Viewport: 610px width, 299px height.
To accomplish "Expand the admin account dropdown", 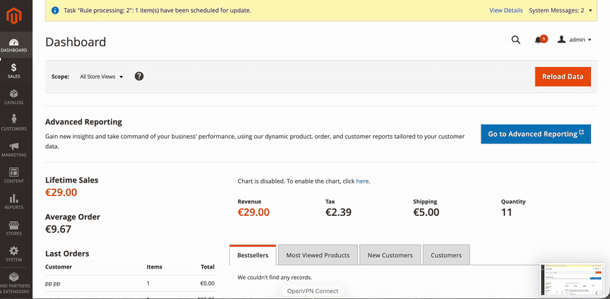I will point(574,40).
